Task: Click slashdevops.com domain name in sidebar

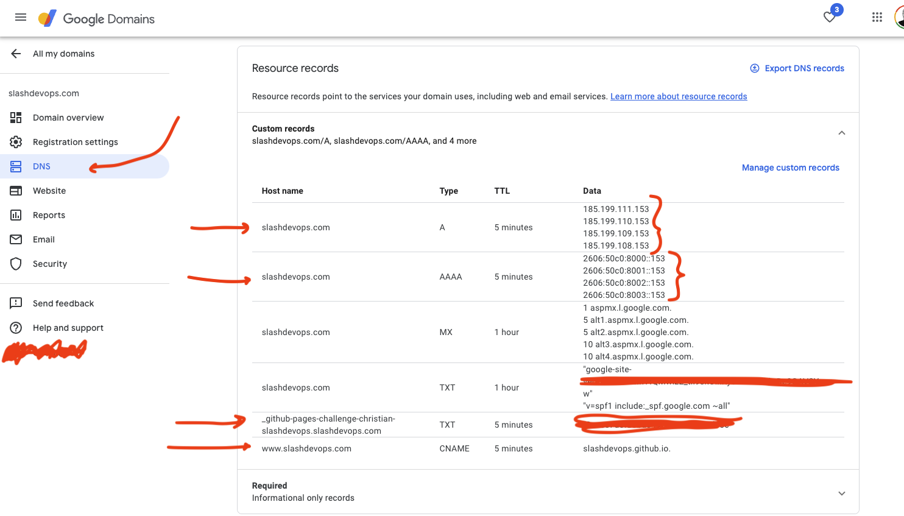Action: click(44, 93)
